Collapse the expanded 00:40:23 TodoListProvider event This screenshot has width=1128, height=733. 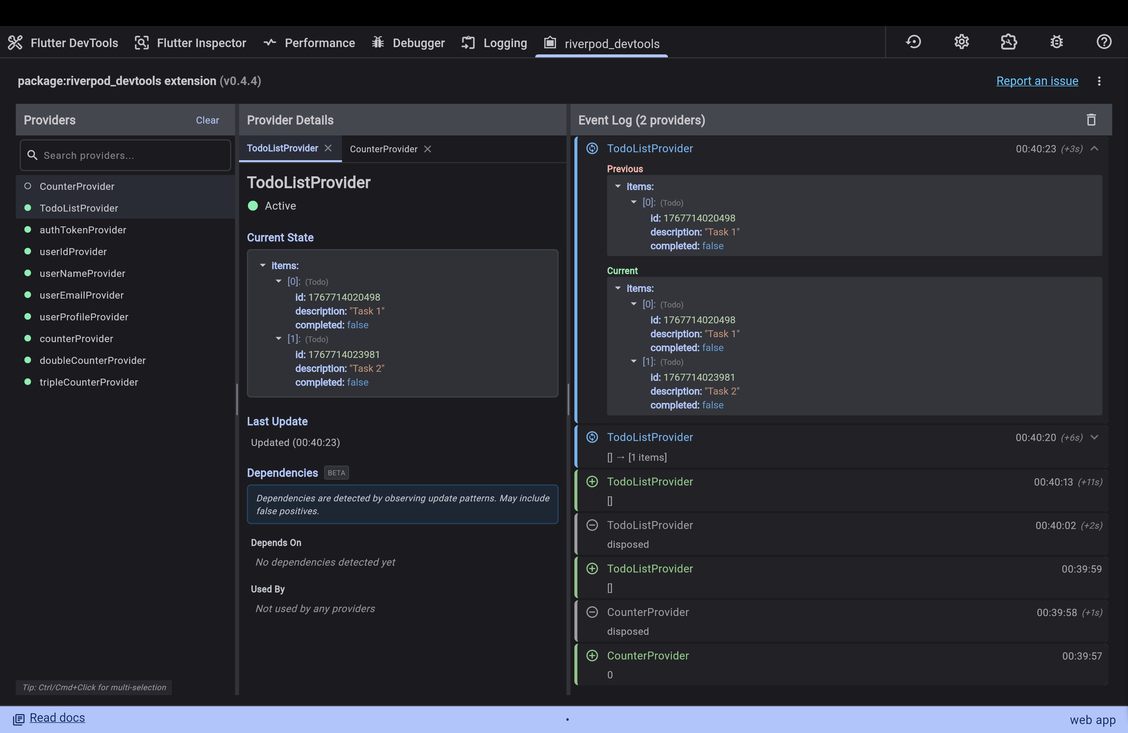[1095, 148]
